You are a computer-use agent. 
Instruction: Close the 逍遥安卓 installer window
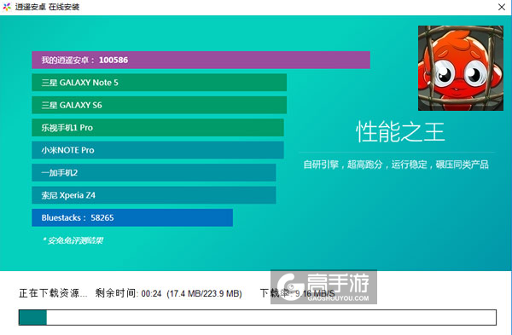coord(502,7)
